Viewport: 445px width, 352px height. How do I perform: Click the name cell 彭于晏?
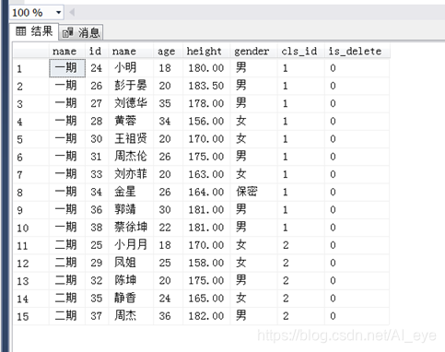(x=131, y=86)
